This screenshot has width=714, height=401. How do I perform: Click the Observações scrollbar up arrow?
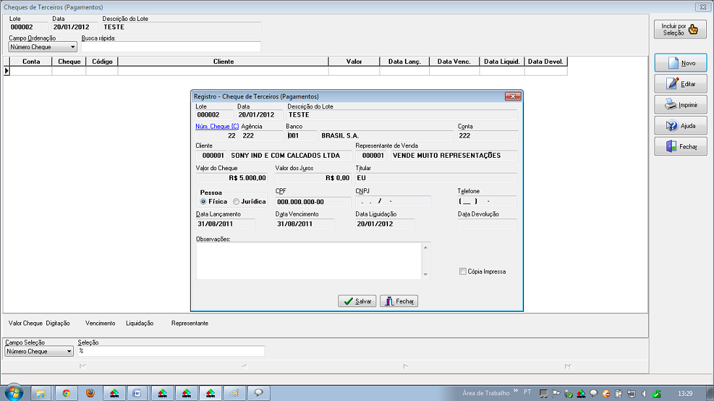426,247
